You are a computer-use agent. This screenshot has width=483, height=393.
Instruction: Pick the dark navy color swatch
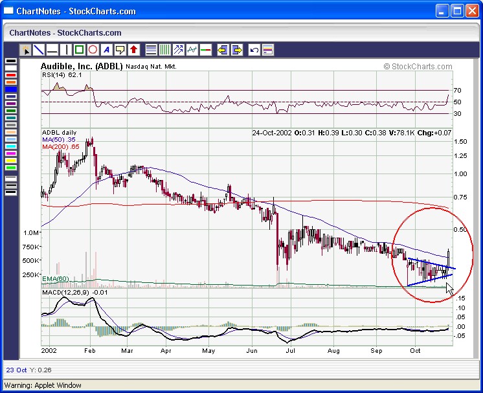tap(11, 96)
